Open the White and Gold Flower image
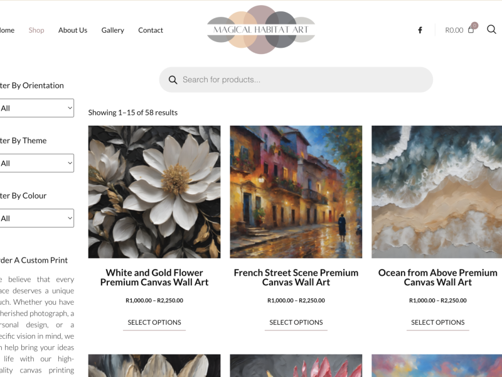Screen dimensions: 502x377 click(x=154, y=192)
